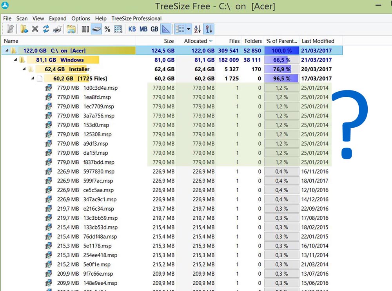
Task: Sort by the Folders column header
Action: click(253, 41)
